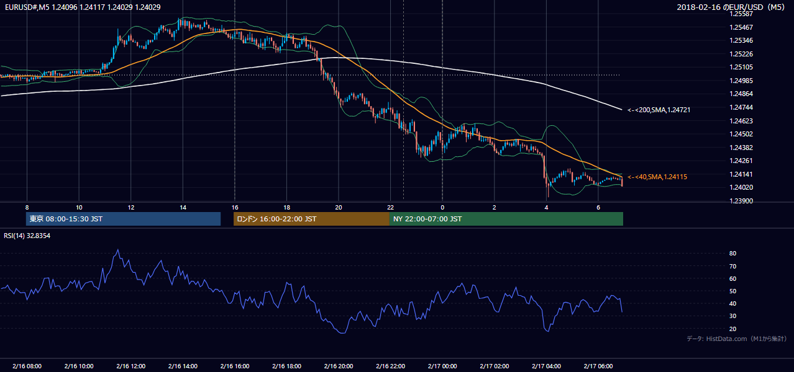Viewport: 794px width, 372px height.
Task: Click price axis label 1.25105
Action: [741, 67]
